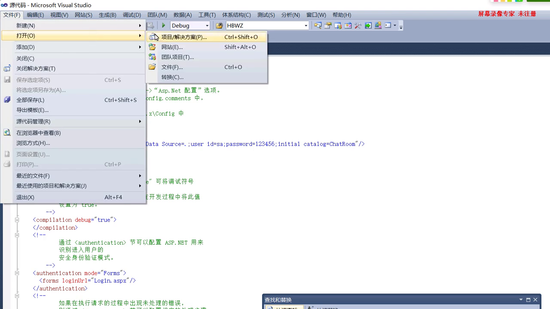Click the closing </authentication> tag line

[60, 288]
